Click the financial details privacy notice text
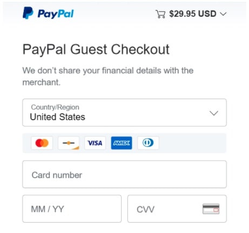Image resolution: width=249 pixels, height=233 pixels. pyautogui.click(x=108, y=76)
